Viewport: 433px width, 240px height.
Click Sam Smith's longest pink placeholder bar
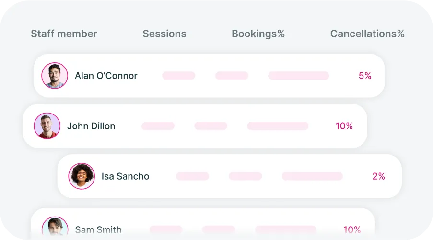[x=285, y=229]
